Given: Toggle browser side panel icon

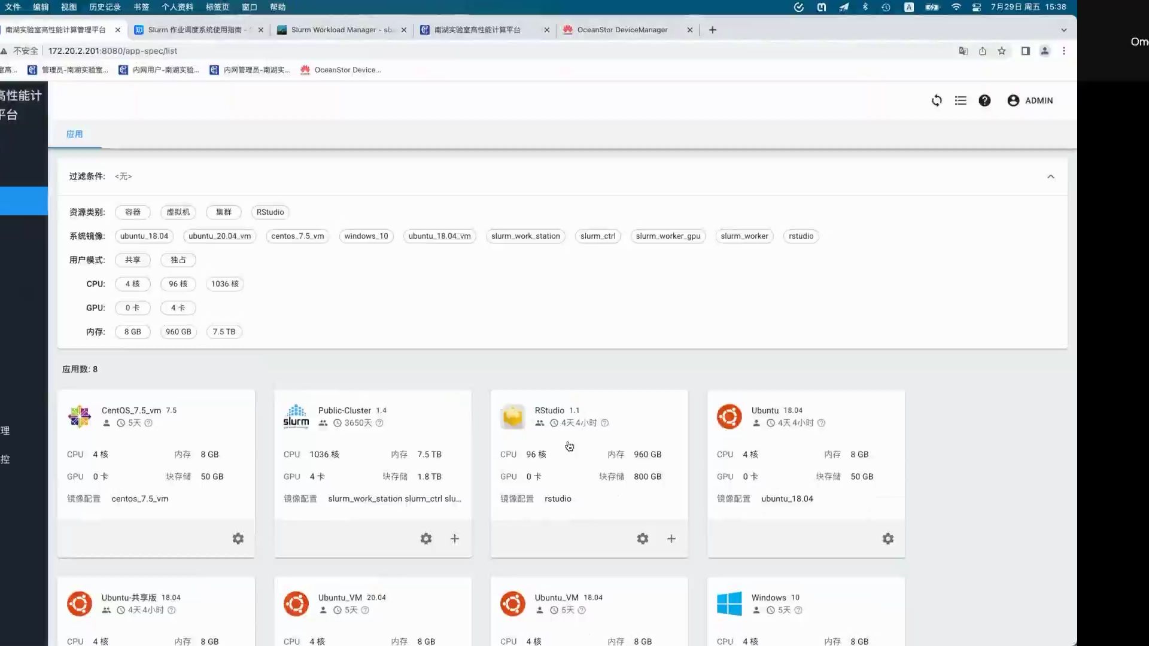Looking at the screenshot, I should [x=1025, y=51].
